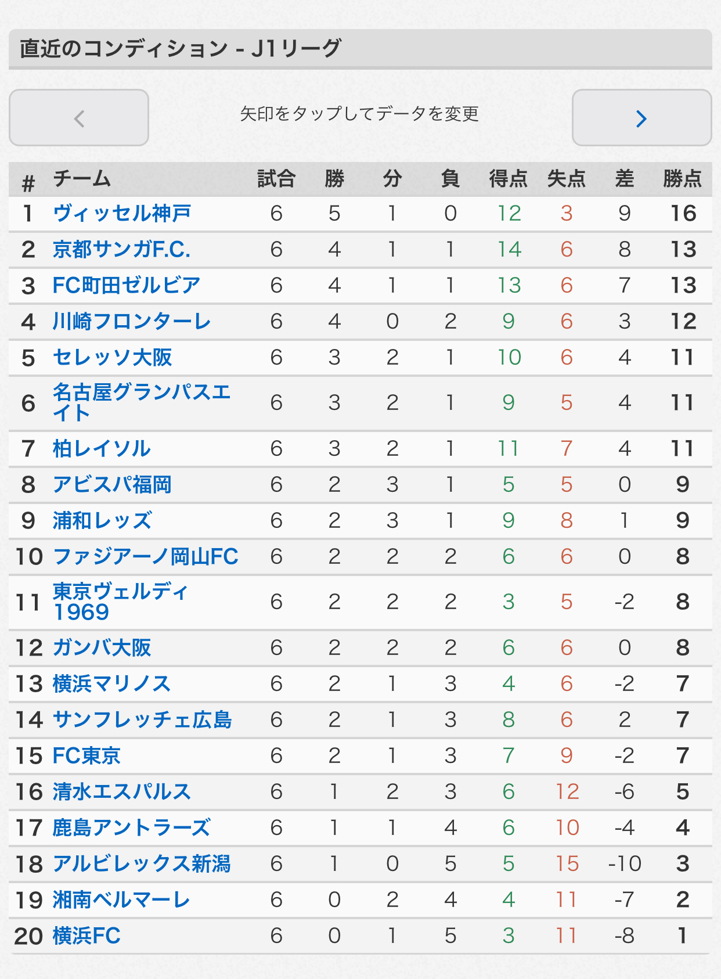
Task: Open ファジアーノ岡山FC team link
Action: [145, 557]
